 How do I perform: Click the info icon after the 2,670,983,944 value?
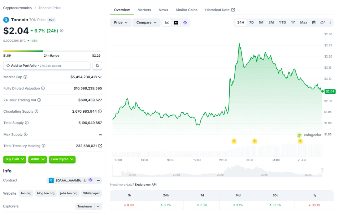click(x=100, y=111)
